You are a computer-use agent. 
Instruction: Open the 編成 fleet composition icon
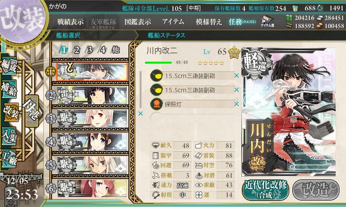pyautogui.click(x=9, y=66)
